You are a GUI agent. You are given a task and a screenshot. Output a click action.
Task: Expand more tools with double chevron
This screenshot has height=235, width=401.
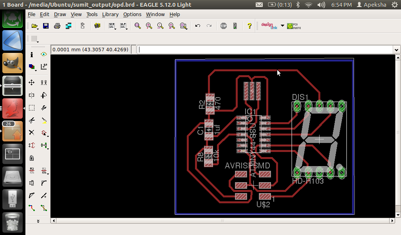38,221
